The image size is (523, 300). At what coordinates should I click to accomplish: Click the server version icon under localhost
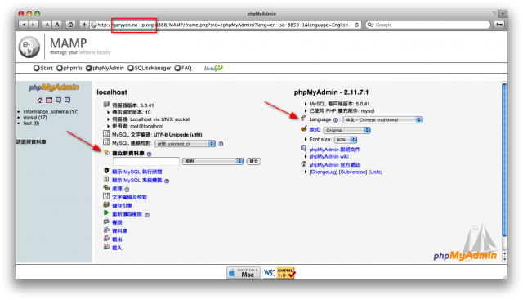tap(106, 105)
